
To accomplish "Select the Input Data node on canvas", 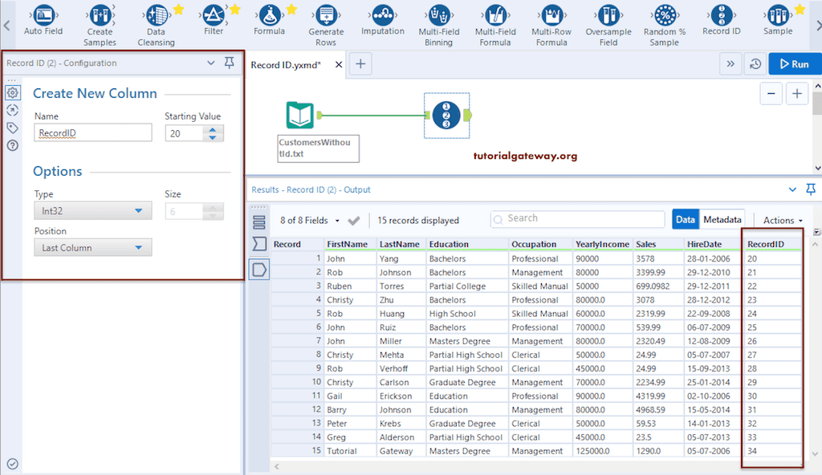I will tap(300, 116).
